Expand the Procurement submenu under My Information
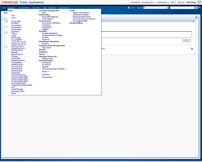Screen dimensions: 202x162 click(47, 77)
